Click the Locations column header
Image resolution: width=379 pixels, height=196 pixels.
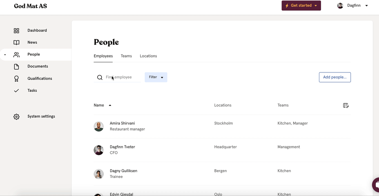point(223,105)
